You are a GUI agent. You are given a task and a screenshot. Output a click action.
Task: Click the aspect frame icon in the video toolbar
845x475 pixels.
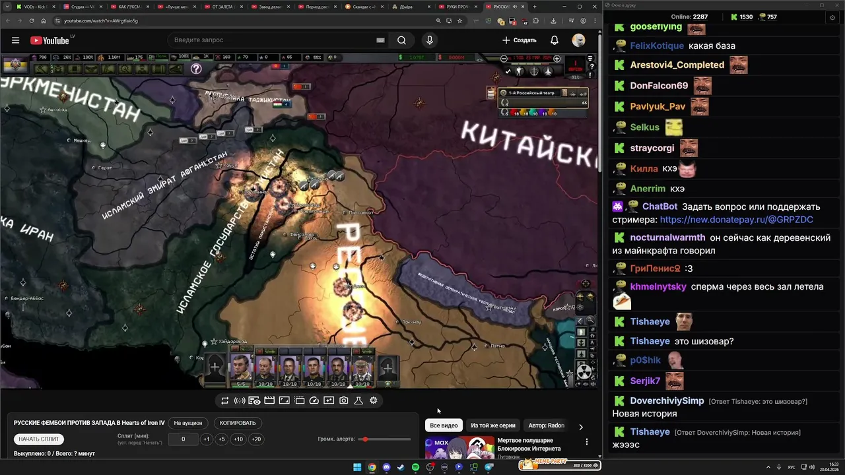[x=285, y=400]
